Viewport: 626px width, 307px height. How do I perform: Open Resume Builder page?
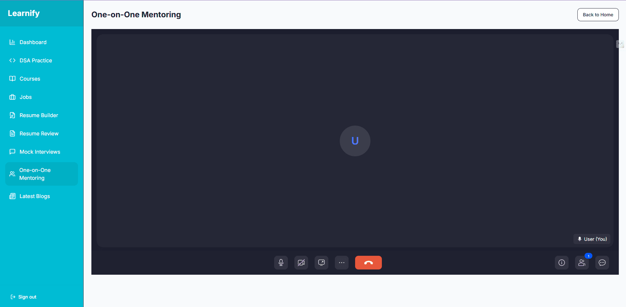click(x=39, y=115)
